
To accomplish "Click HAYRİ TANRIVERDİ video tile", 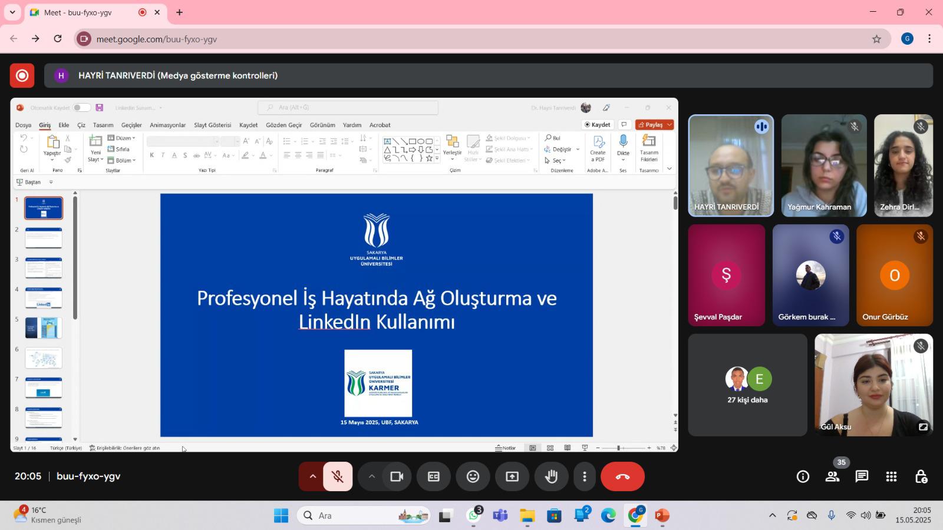I will click(731, 165).
